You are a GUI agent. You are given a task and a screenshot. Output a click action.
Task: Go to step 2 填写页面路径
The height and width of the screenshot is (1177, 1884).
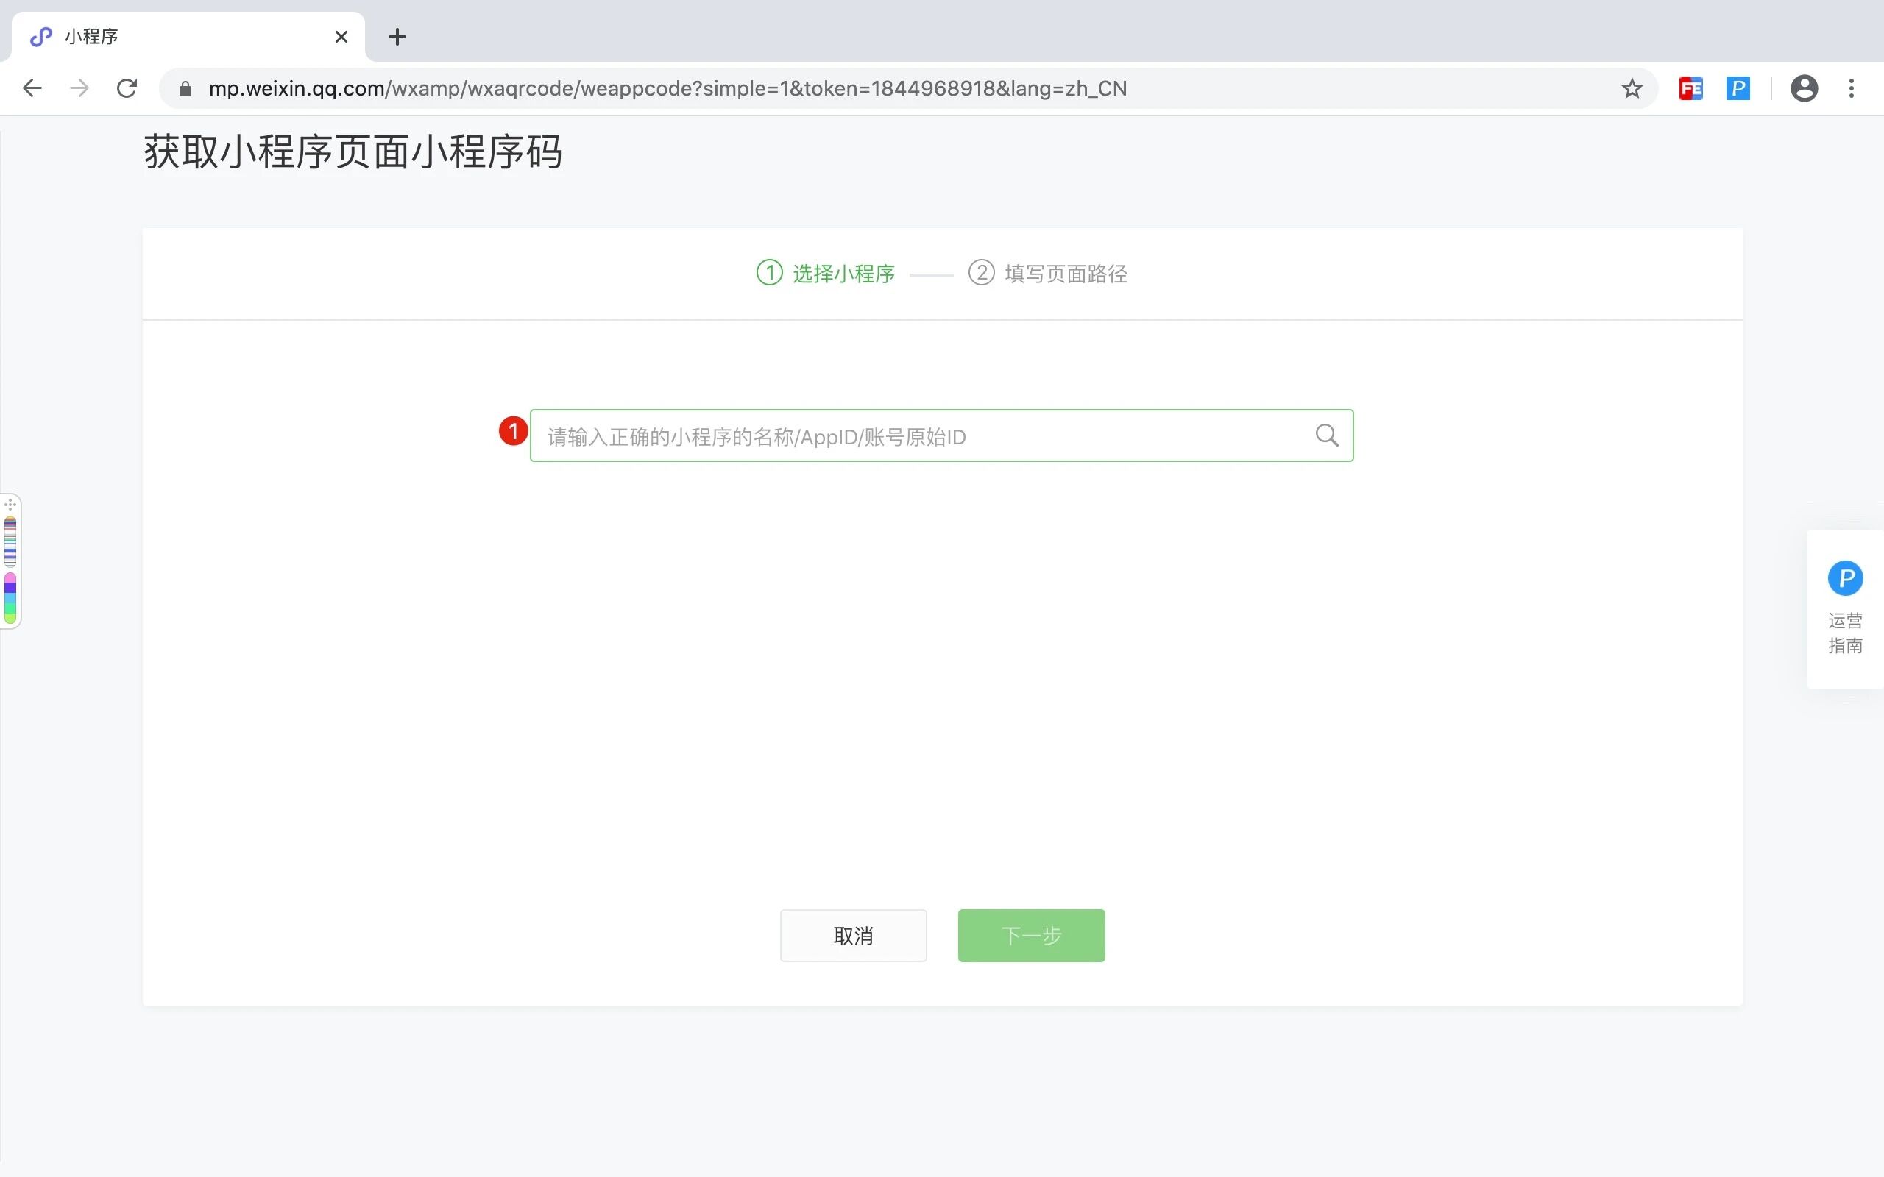pos(1048,273)
